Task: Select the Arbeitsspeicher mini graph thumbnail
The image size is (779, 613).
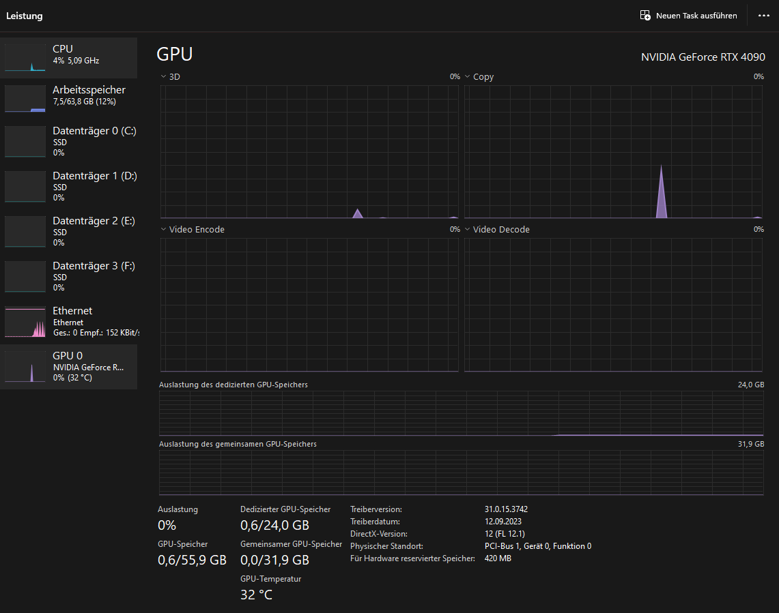Action: click(25, 98)
